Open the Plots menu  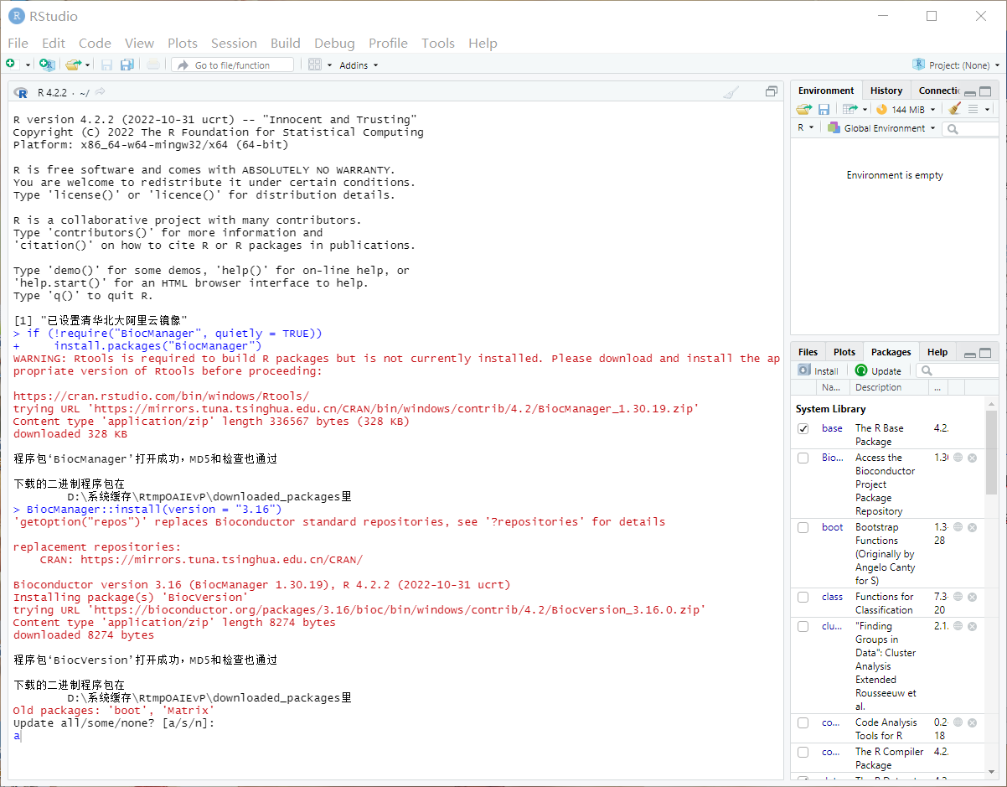click(183, 43)
